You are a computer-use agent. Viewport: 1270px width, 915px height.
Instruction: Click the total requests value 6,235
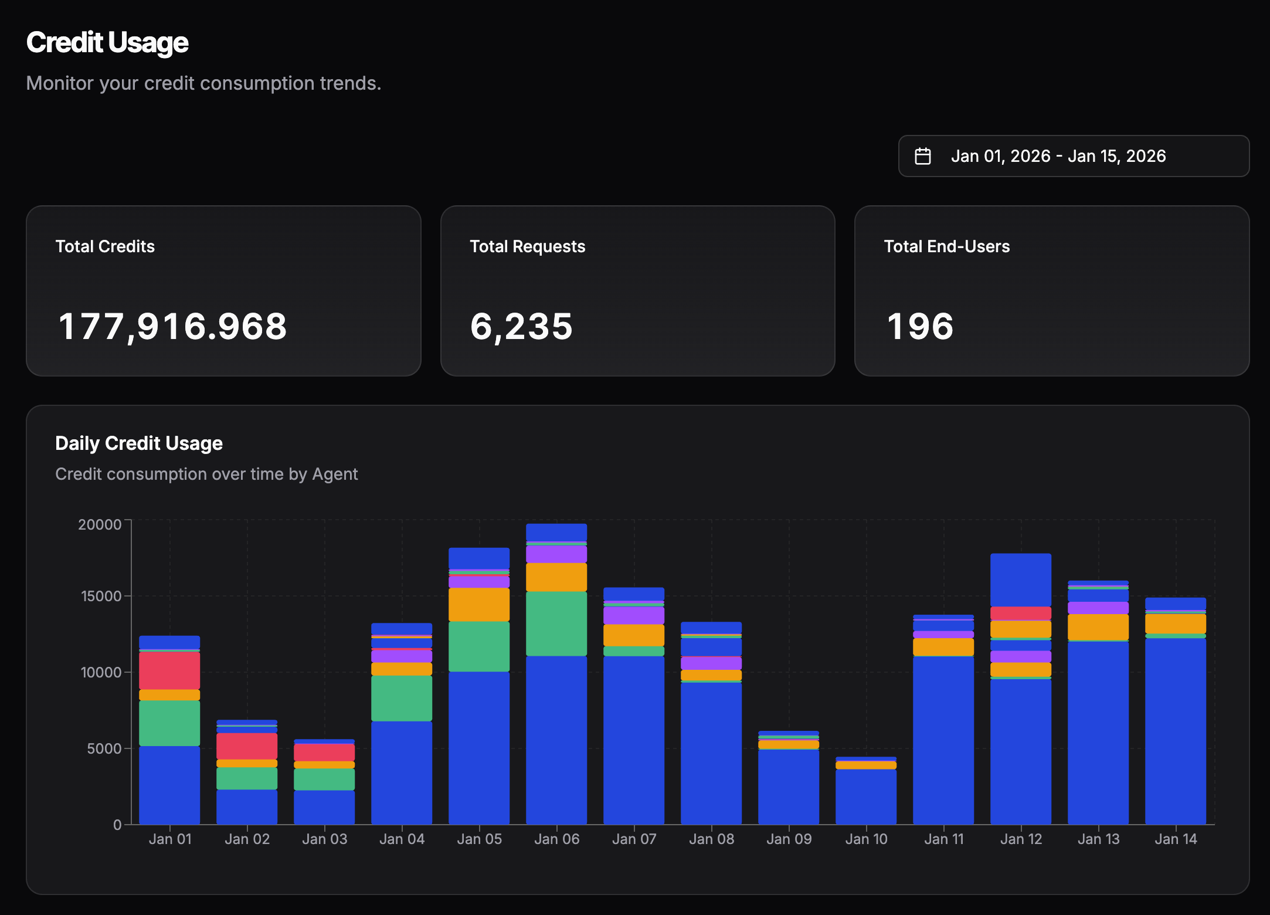click(522, 327)
